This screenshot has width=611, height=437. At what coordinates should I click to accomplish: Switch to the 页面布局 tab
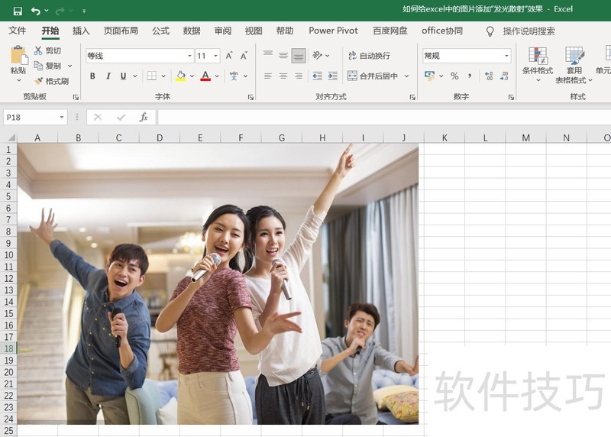coord(121,31)
